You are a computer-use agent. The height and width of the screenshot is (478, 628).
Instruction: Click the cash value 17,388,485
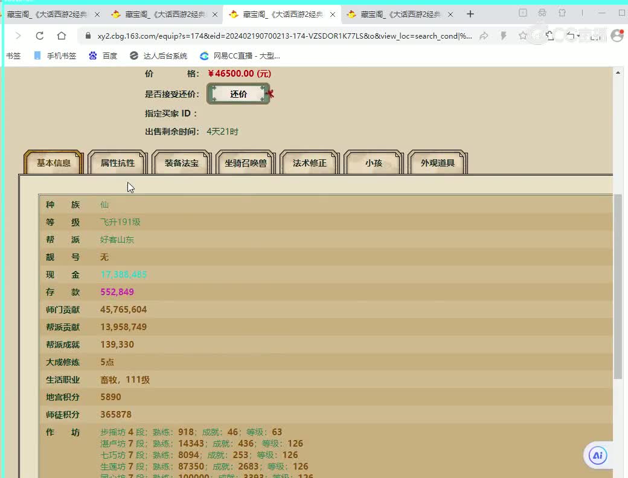123,275
